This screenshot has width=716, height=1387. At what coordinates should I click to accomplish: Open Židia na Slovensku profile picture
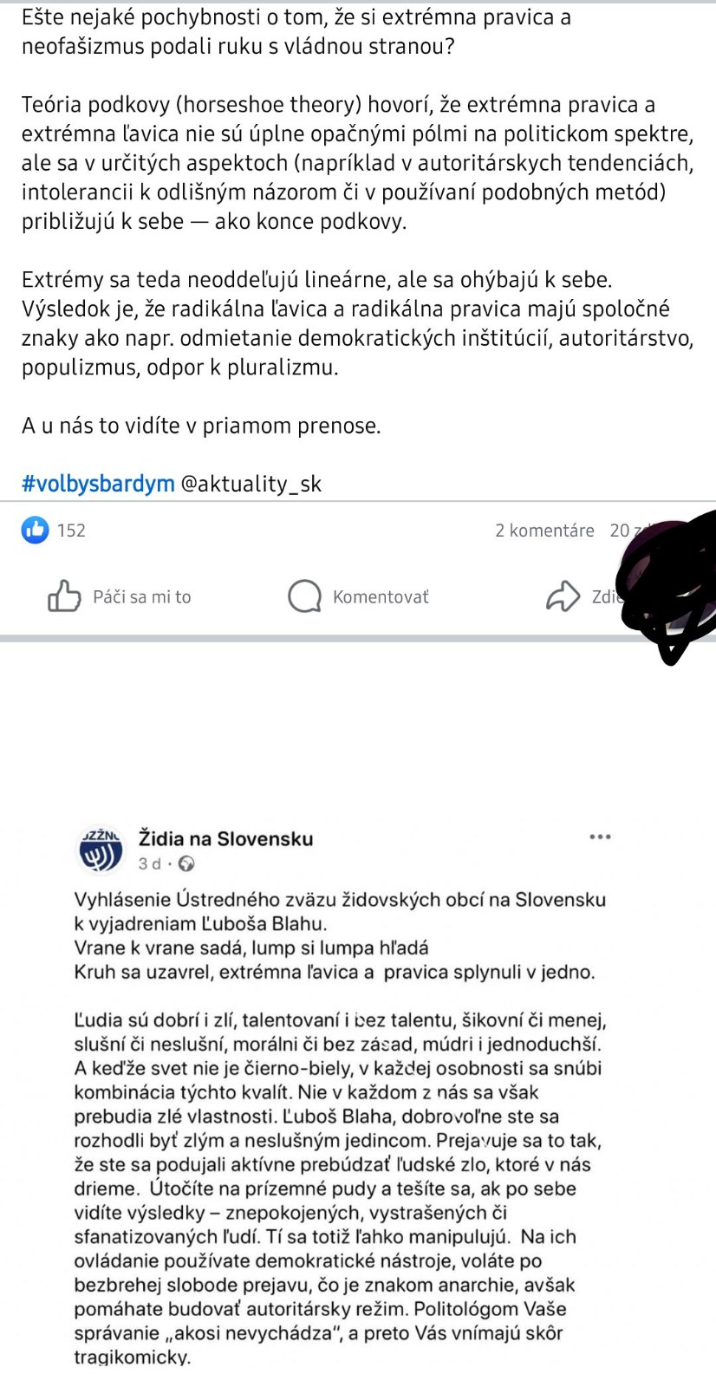pos(101,850)
